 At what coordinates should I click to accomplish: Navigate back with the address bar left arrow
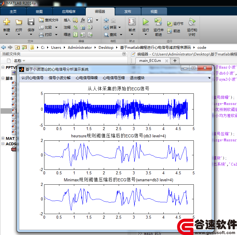pos(3,47)
